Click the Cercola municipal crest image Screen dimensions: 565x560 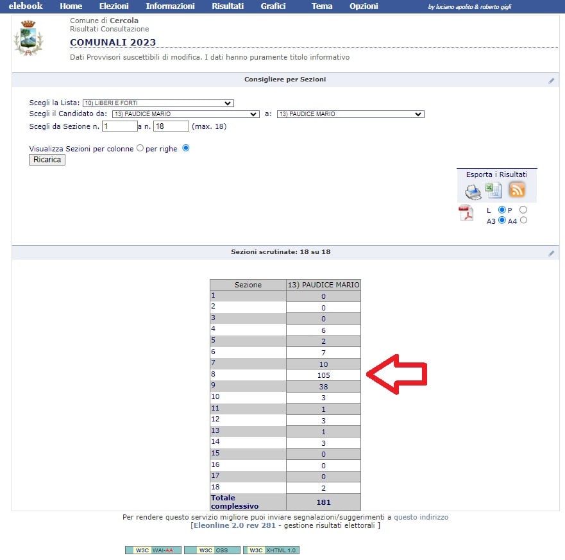[x=29, y=38]
